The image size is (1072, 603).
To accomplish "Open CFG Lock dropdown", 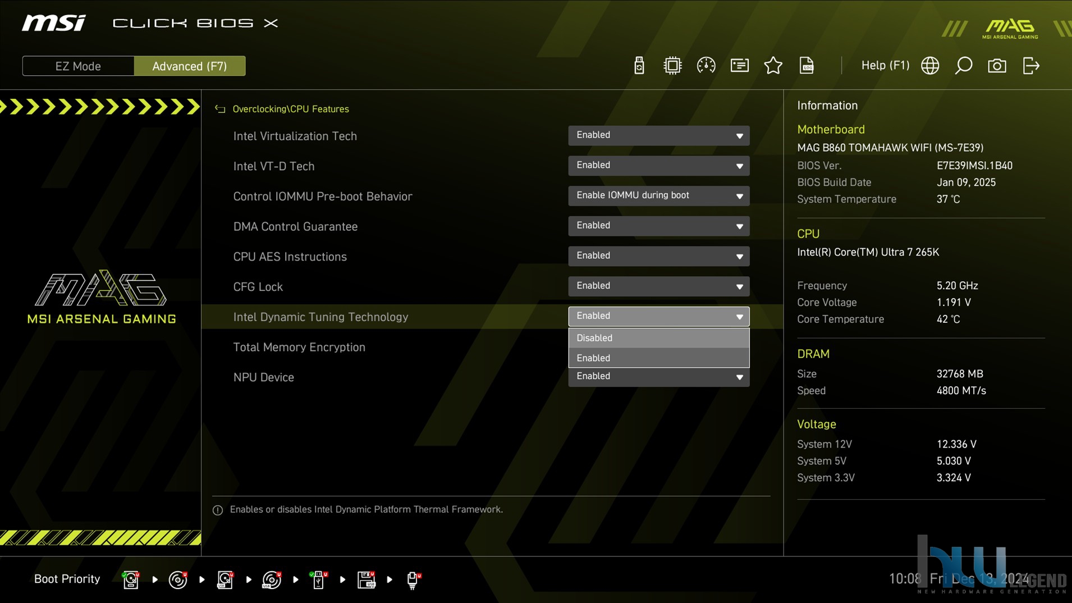I will (x=658, y=286).
